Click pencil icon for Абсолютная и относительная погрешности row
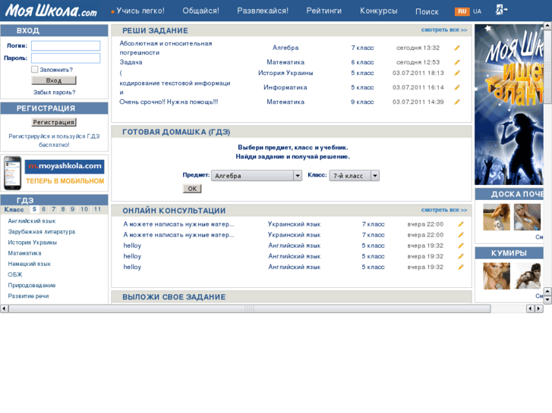The width and height of the screenshot is (552, 413). tap(457, 48)
